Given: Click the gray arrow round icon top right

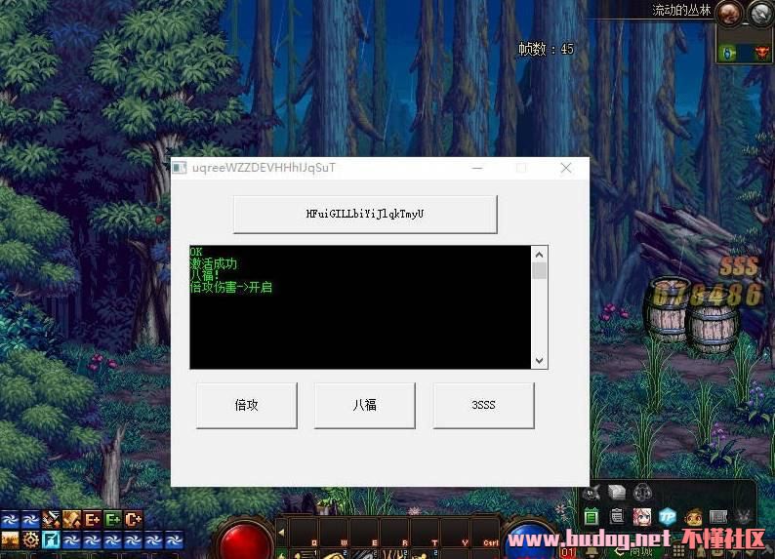Looking at the screenshot, I should click(761, 14).
